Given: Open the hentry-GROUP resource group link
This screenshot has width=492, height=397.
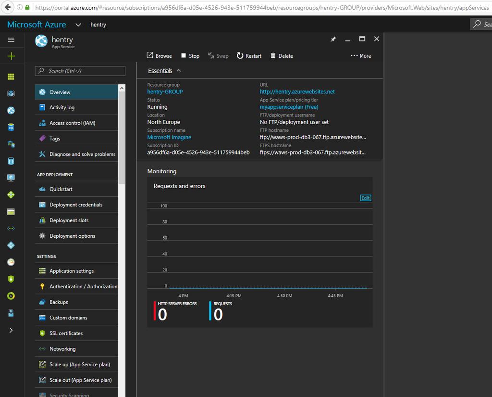Looking at the screenshot, I should (165, 92).
